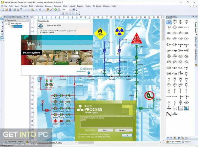Select the oxidizer hazard diamond sign

(x=100, y=34)
